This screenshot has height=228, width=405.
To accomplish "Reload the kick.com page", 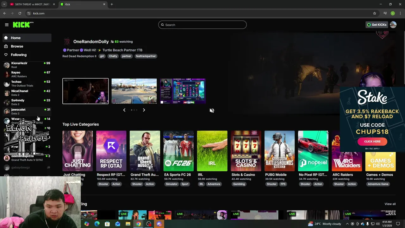I will pyautogui.click(x=20, y=13).
